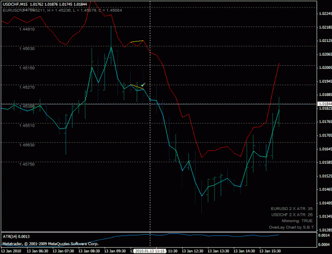The height and width of the screenshot is (254, 332).
Task: Click the 13 Jan 09:30 time axis label
Action: pyautogui.click(x=115, y=251)
